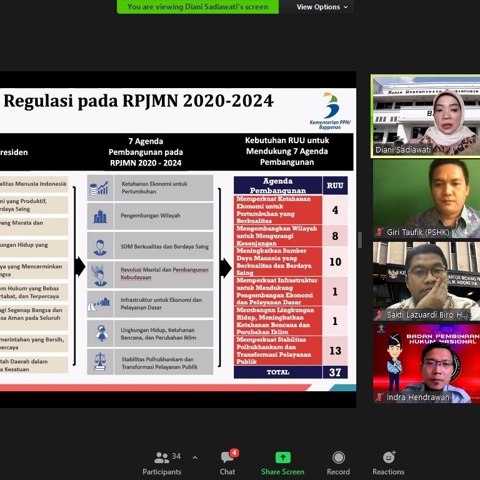The width and height of the screenshot is (480, 480).
Task: Click the TOTAL 37 cell in table
Action: pyautogui.click(x=335, y=372)
